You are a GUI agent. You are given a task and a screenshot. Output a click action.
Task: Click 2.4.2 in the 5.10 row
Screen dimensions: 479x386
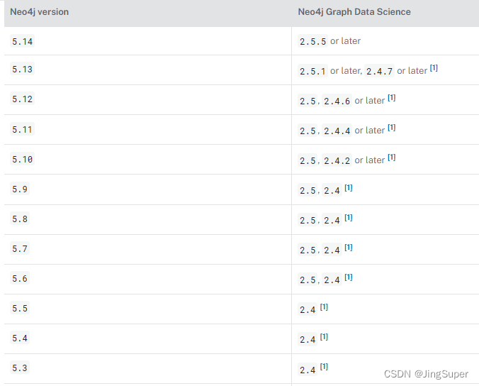point(337,160)
